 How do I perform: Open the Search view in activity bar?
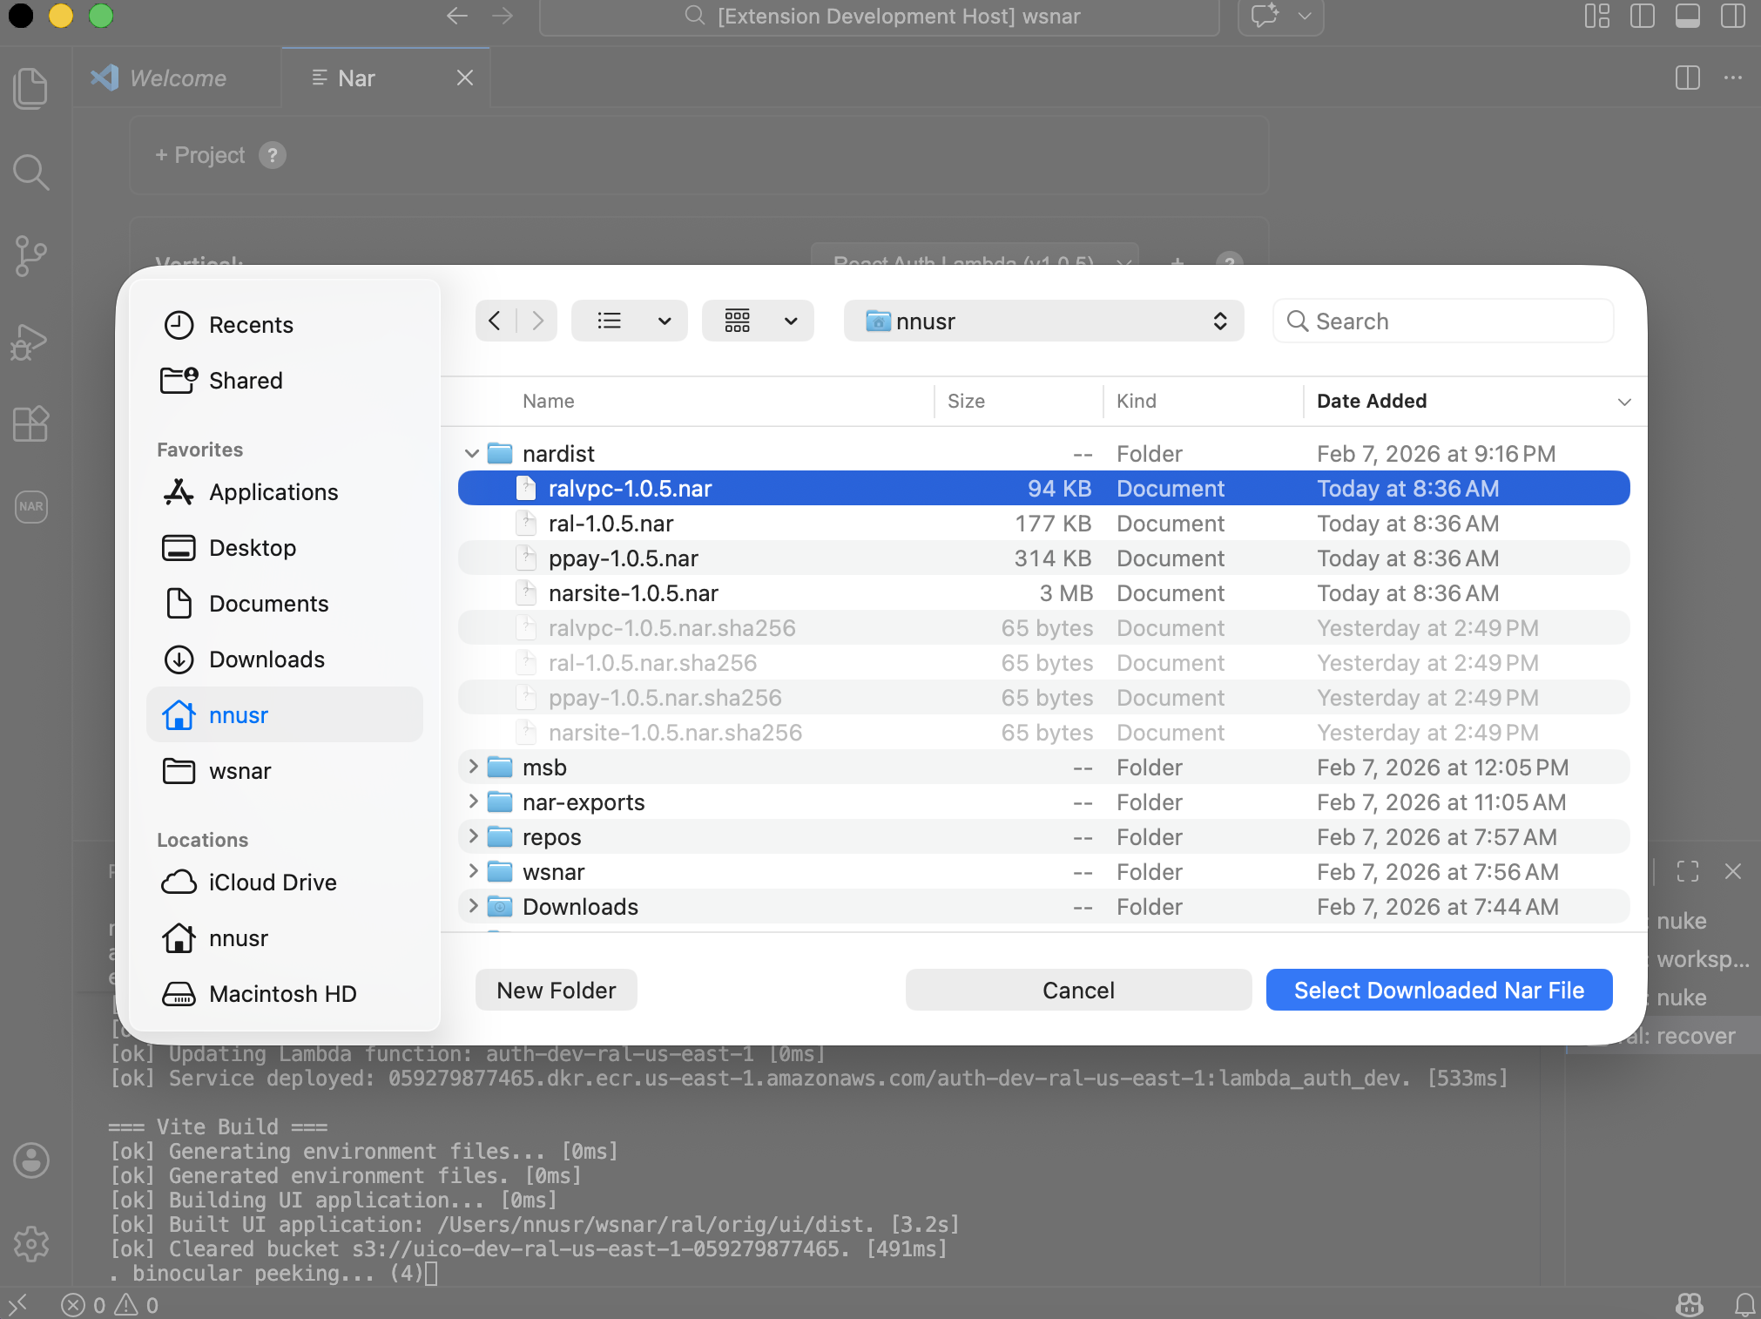pos(30,172)
